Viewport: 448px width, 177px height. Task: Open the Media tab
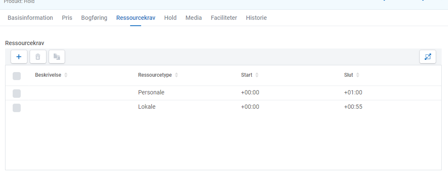[x=194, y=18]
